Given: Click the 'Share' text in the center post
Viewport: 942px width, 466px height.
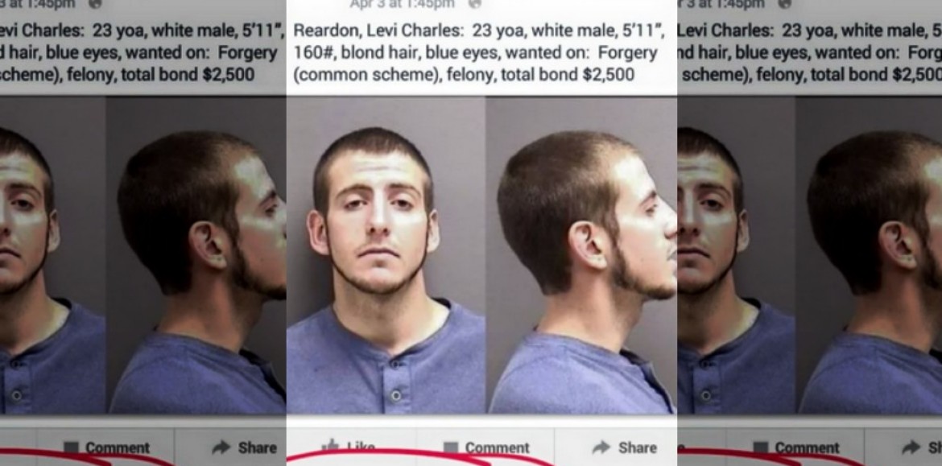Looking at the screenshot, I should [637, 447].
